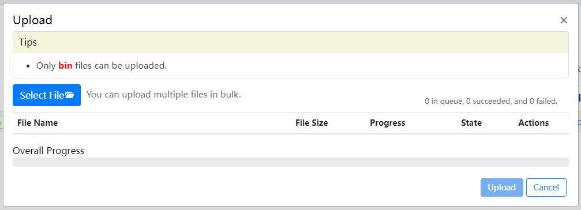Click the red bin file-type text
581x210 pixels.
(x=65, y=66)
